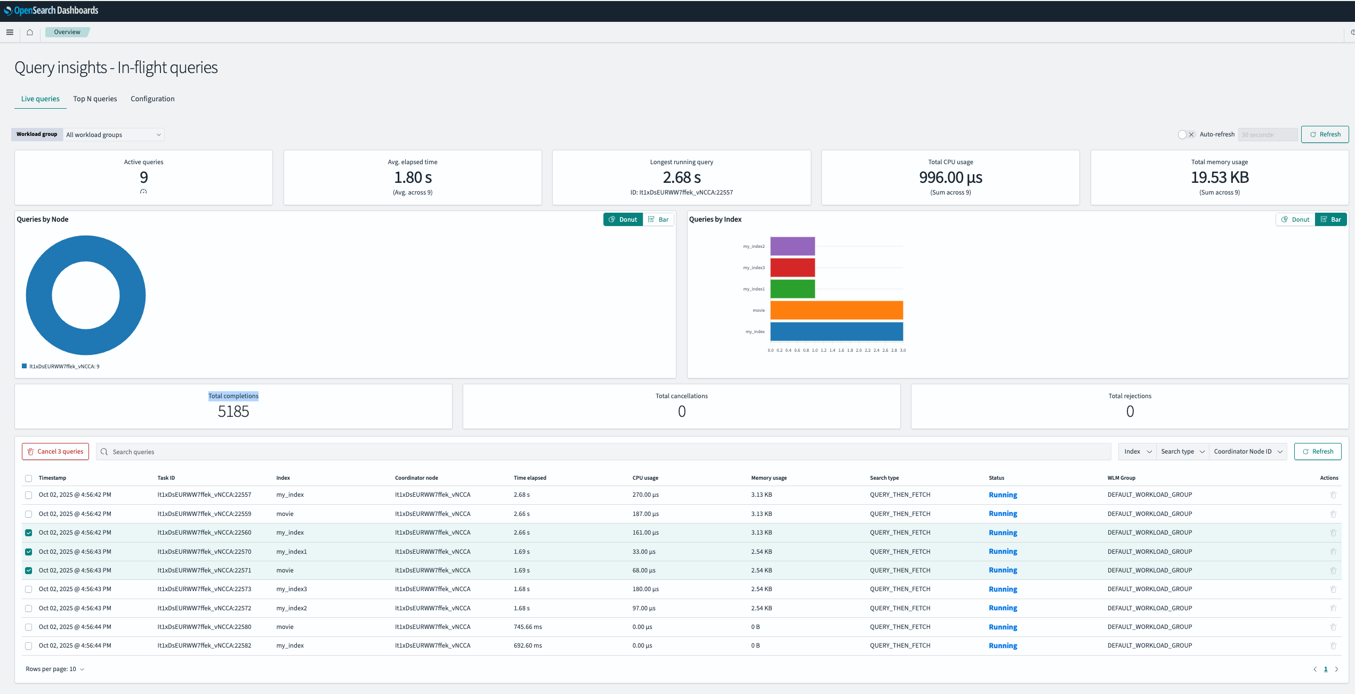Check the select-all checkbox in the table header

coord(28,478)
